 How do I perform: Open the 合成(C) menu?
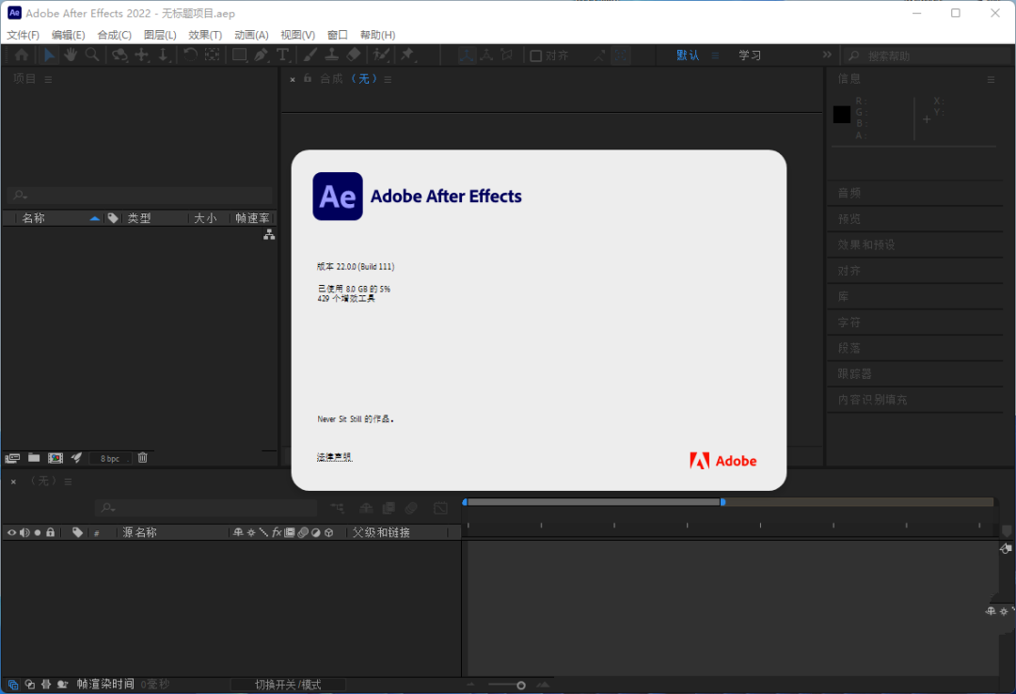click(114, 35)
